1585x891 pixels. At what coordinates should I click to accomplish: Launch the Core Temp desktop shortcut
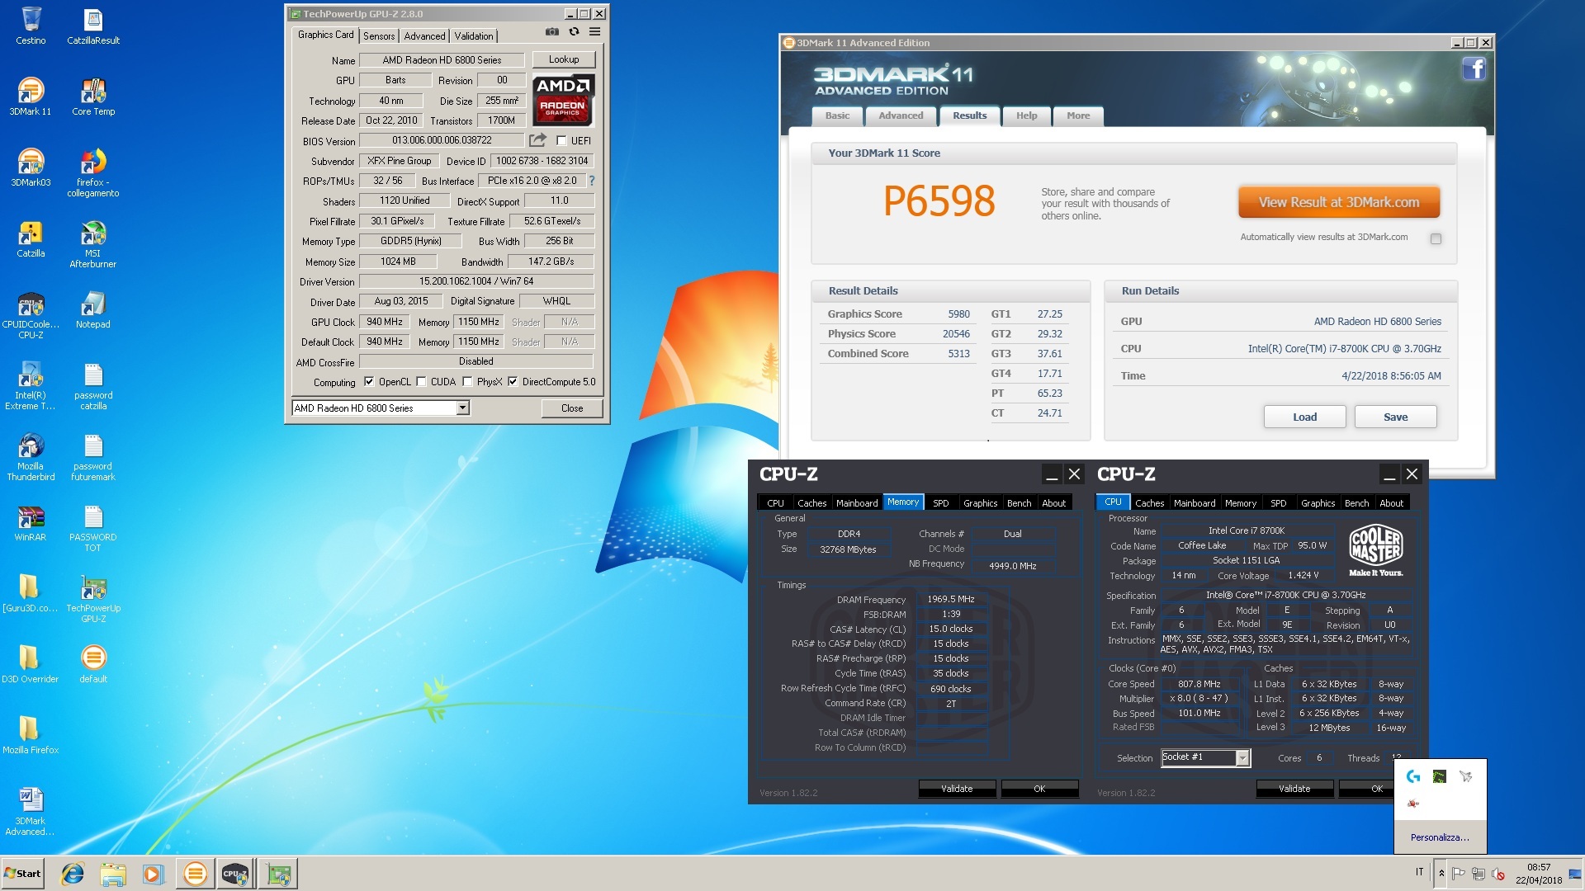[x=93, y=96]
